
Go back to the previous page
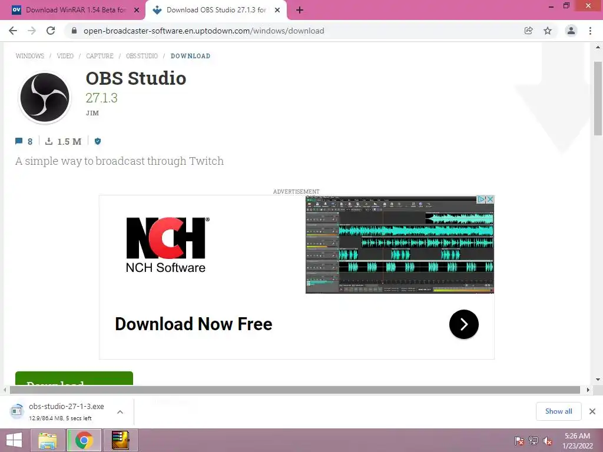coord(13,31)
